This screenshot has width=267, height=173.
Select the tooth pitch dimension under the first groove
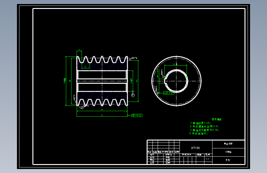[x=85, y=67]
